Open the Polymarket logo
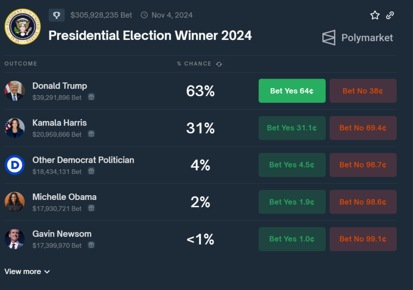Screen dimensions: 413x290 pyautogui.click(x=357, y=38)
